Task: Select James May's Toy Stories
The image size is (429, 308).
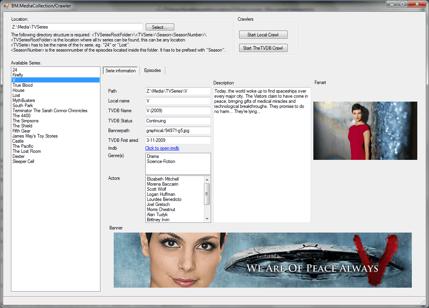Action: point(55,136)
